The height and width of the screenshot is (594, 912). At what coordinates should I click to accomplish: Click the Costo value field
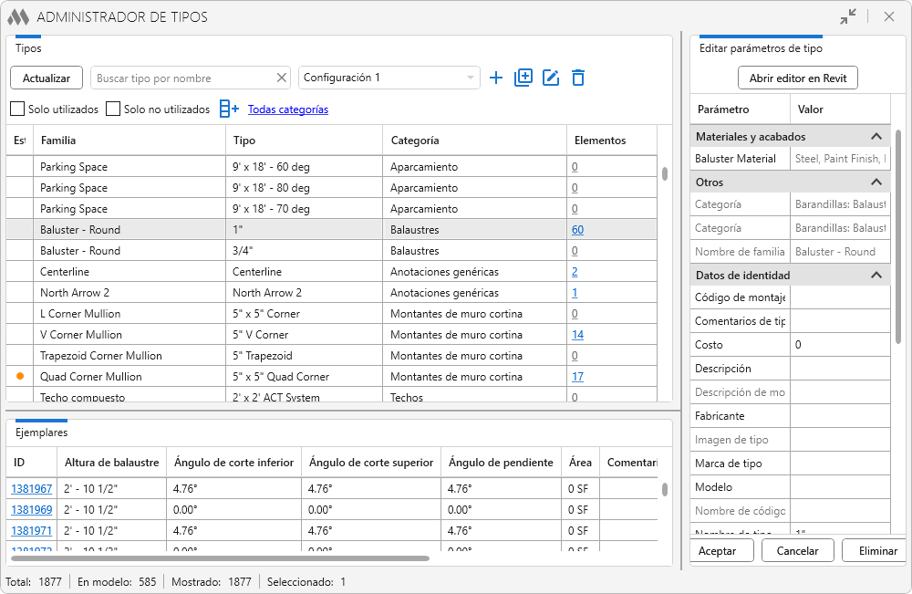(x=839, y=345)
